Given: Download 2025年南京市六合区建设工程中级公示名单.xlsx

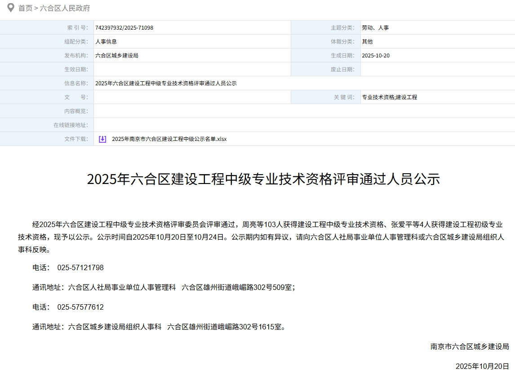Looking at the screenshot, I should click(x=169, y=139).
